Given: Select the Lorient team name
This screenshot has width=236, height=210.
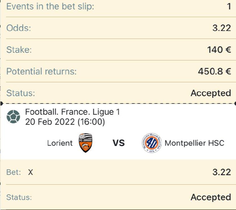Looking at the screenshot, I should click(x=60, y=143).
